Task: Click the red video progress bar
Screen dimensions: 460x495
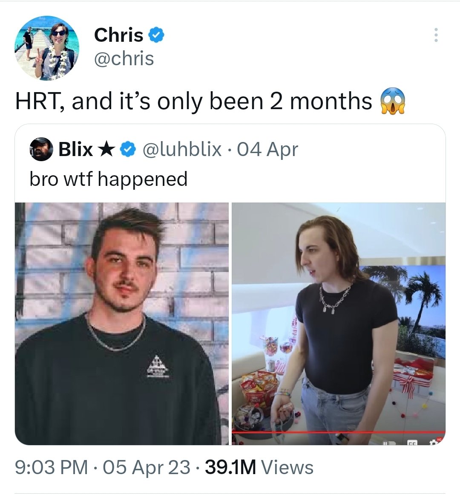Action: point(339,432)
